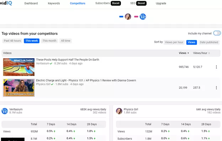This screenshot has height=141, width=222.
Task: Click Physics Girl avatar in chart legend
Action: [128, 17]
